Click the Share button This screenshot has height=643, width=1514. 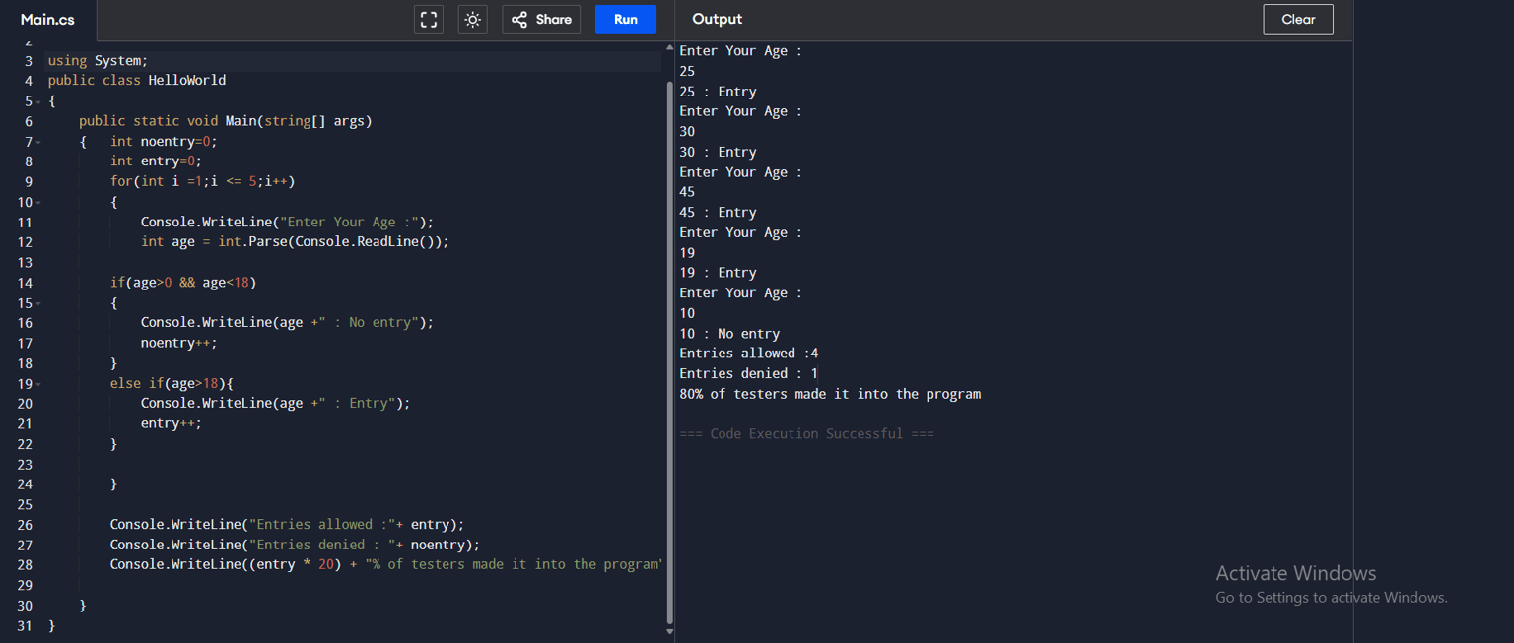tap(541, 20)
